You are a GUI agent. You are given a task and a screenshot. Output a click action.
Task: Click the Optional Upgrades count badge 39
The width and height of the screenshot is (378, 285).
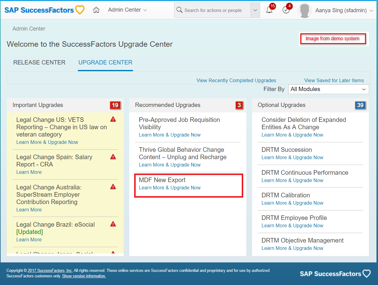(x=360, y=105)
